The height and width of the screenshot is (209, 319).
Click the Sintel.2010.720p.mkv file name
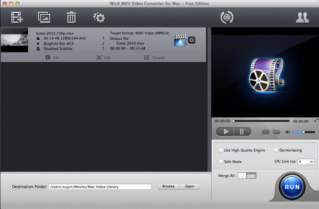(55, 33)
